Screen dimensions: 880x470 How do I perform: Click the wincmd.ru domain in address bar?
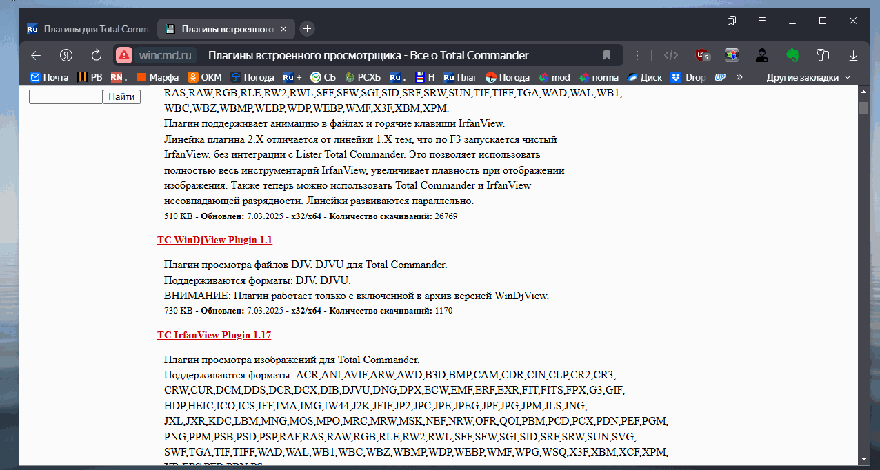click(x=166, y=55)
